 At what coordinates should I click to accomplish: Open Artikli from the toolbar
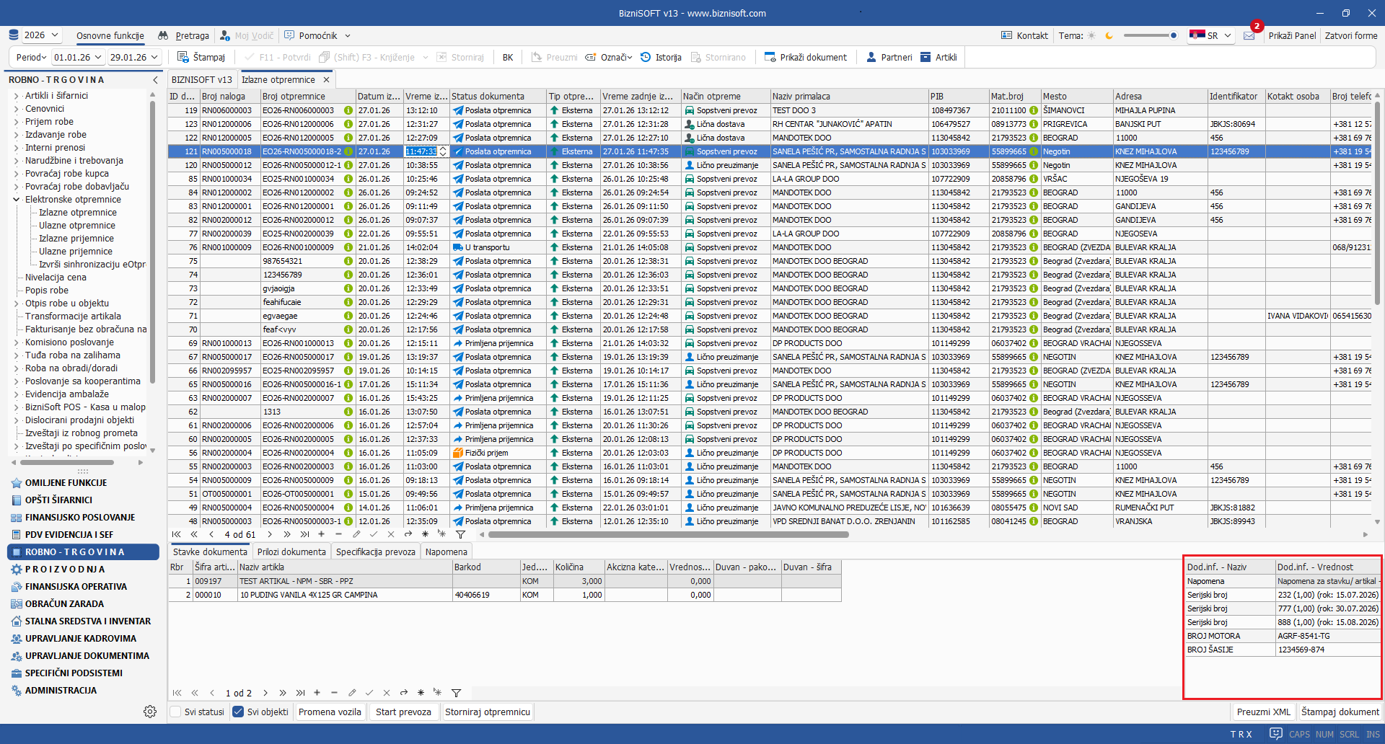[x=925, y=57]
